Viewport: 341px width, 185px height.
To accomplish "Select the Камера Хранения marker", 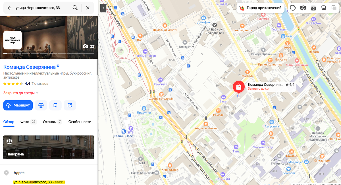I will point(263,49).
